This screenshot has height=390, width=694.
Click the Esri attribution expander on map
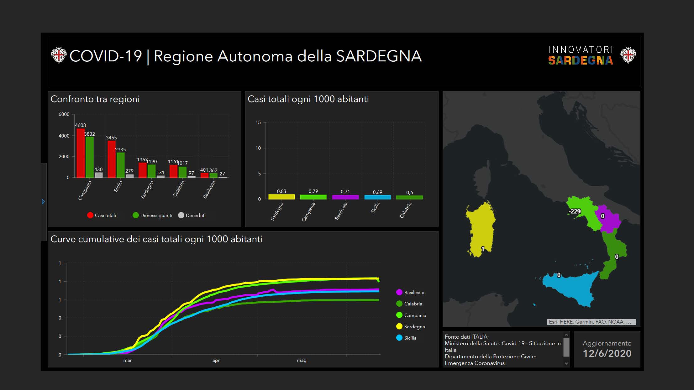(628, 322)
